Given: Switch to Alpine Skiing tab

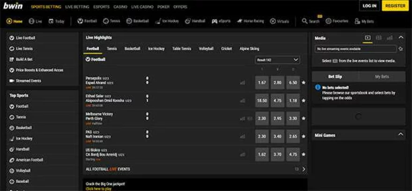Looking at the screenshot, I should coord(250,49).
